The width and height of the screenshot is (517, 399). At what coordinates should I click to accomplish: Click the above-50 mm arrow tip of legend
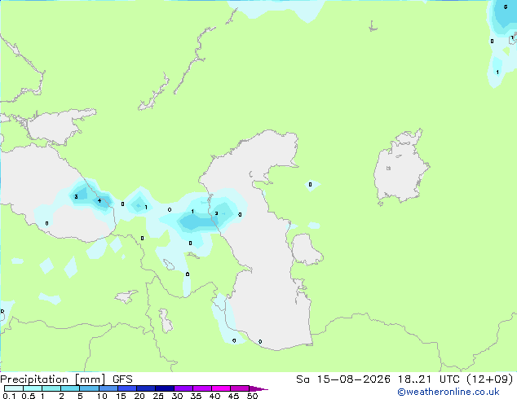258,388
